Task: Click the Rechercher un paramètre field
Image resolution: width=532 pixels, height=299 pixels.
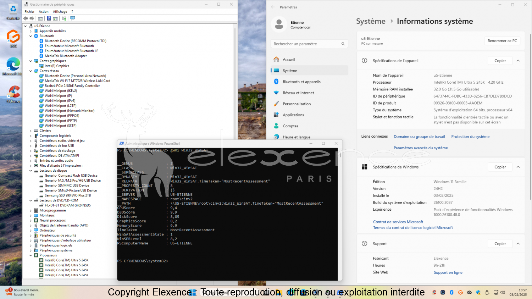Action: click(309, 44)
